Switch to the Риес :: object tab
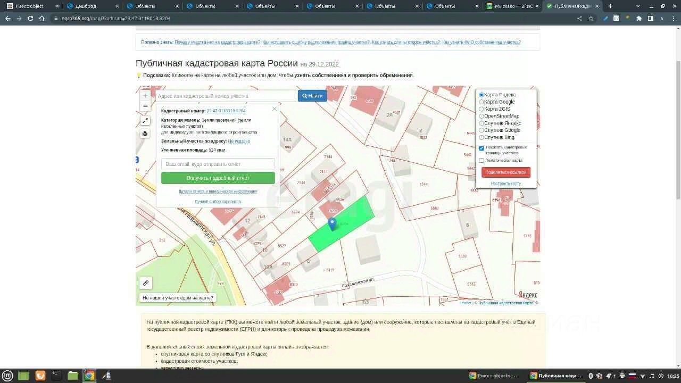This screenshot has height=383, width=681. click(x=33, y=6)
